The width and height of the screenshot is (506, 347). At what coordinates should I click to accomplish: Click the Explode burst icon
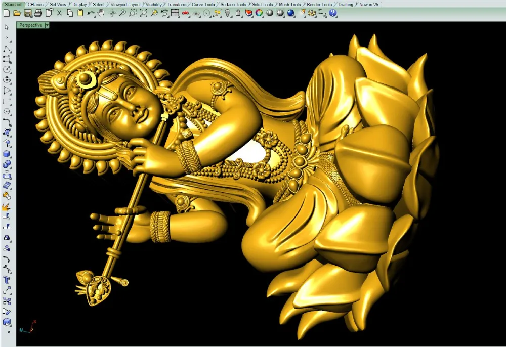click(x=7, y=206)
